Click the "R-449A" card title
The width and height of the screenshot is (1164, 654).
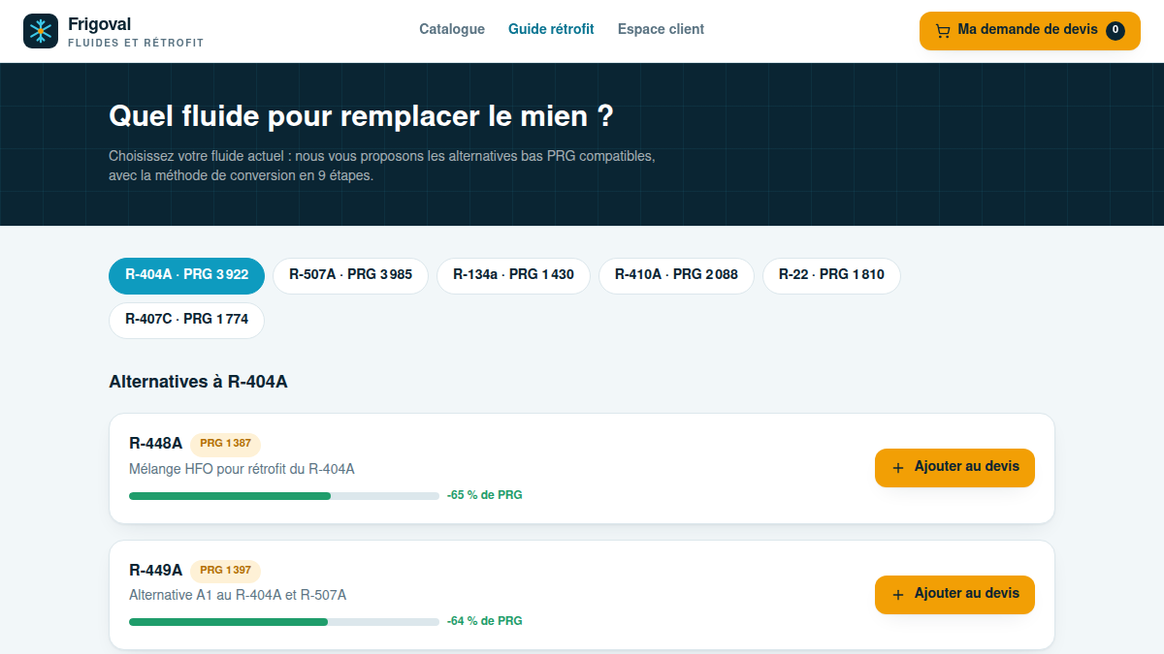tap(155, 570)
